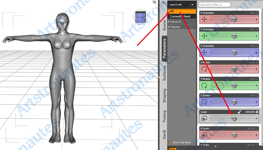Open the X Translate settings gear
This screenshot has height=150, width=263.
pos(257,13)
